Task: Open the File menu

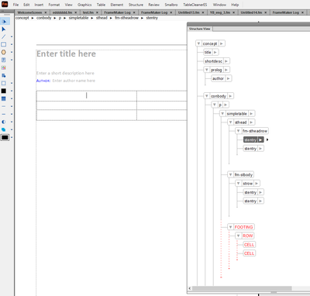Action: pyautogui.click(x=15, y=5)
